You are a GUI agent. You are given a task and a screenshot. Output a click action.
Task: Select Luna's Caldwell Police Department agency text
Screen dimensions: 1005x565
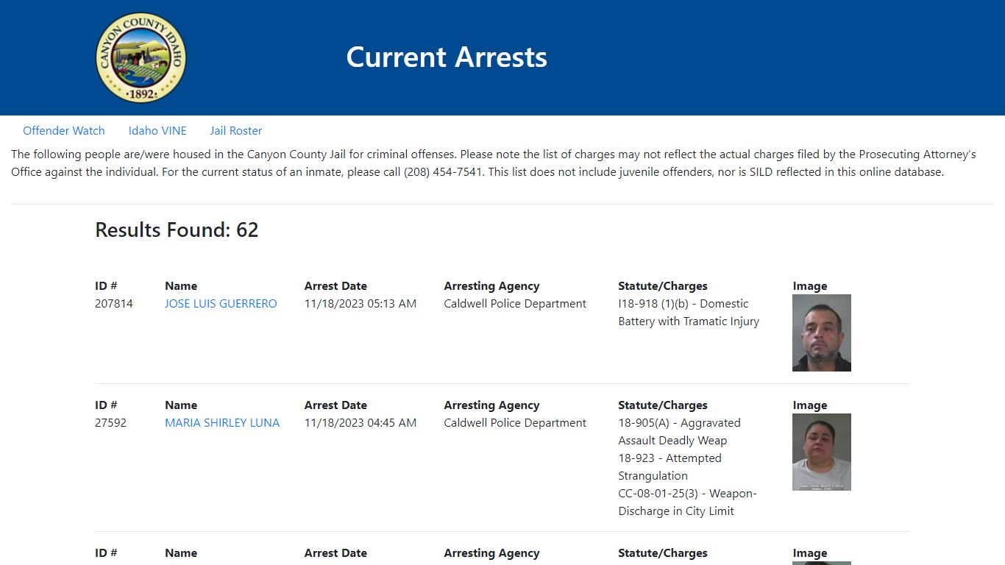pos(515,423)
